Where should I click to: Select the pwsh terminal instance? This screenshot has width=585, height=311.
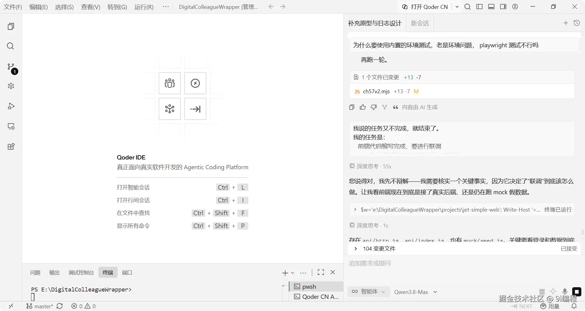coord(316,287)
